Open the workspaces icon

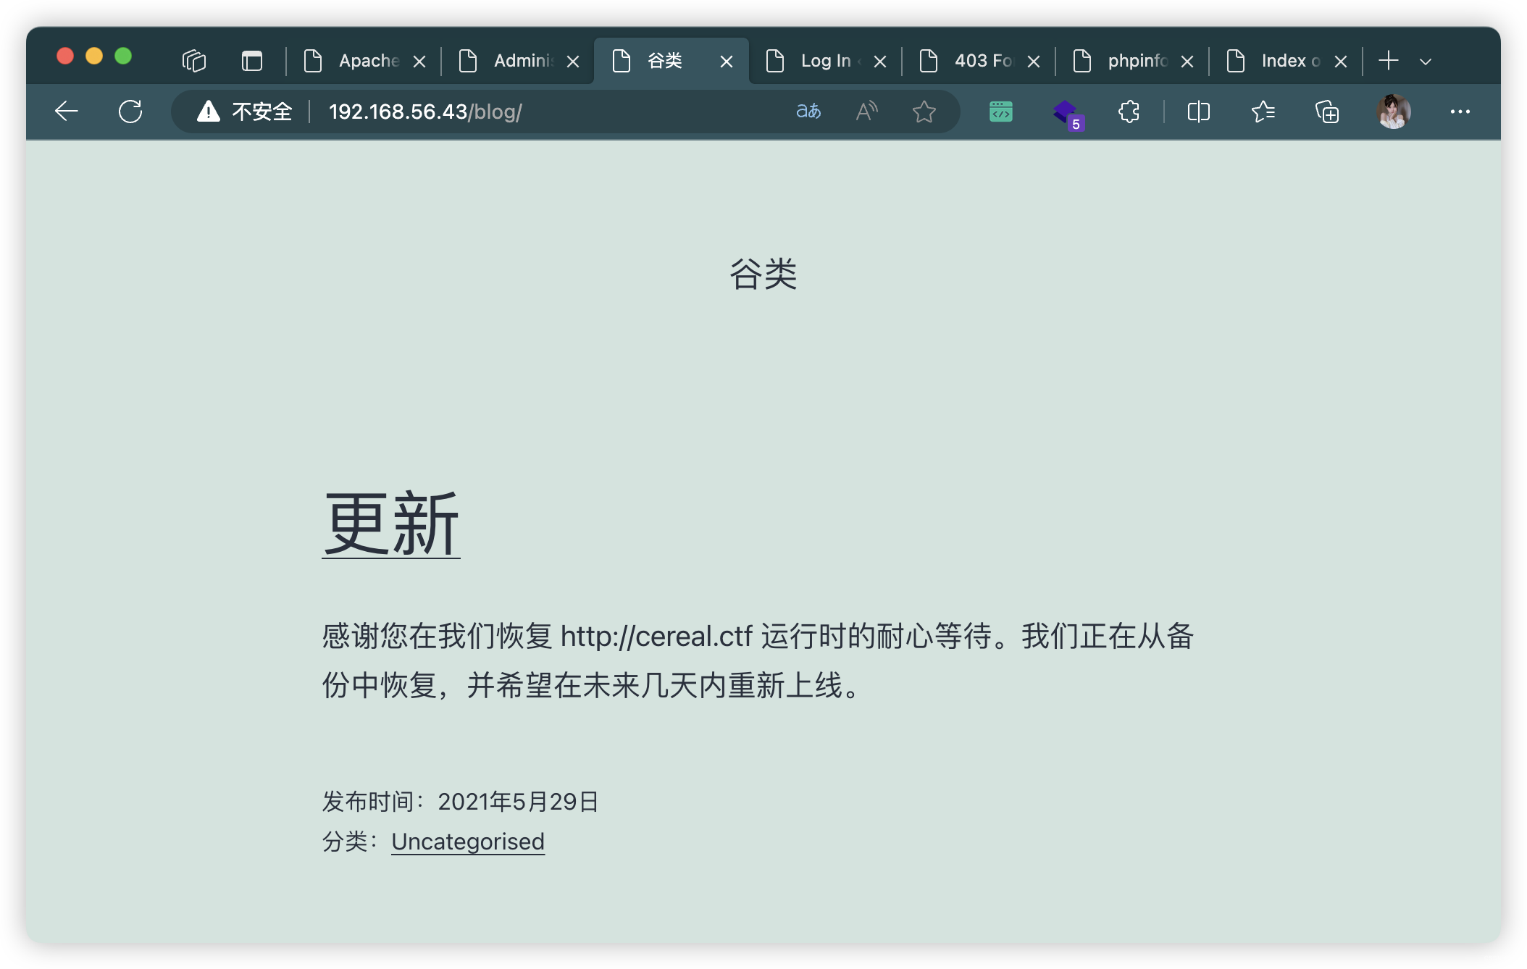tap(194, 61)
